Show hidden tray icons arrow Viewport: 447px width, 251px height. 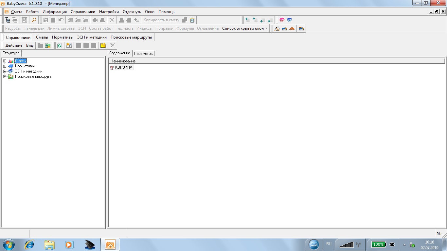tap(404, 244)
